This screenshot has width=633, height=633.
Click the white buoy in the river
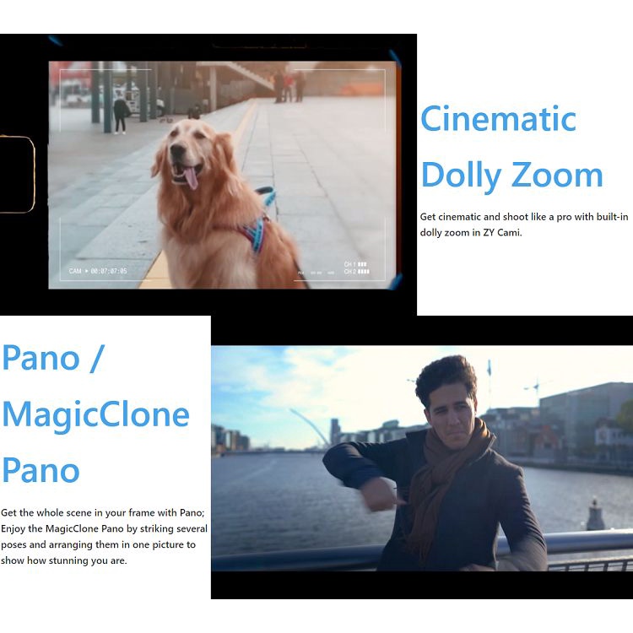coord(596,516)
